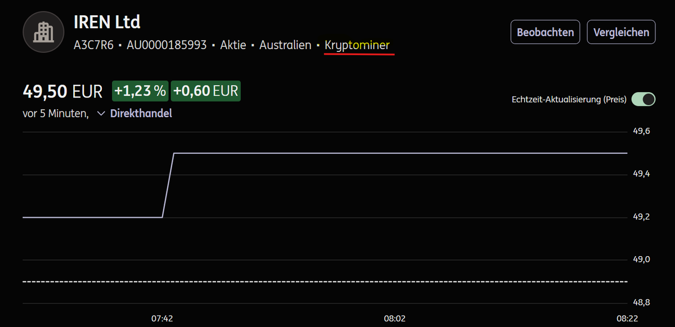Click the 49,50 EUR price
The image size is (675, 327).
click(62, 91)
